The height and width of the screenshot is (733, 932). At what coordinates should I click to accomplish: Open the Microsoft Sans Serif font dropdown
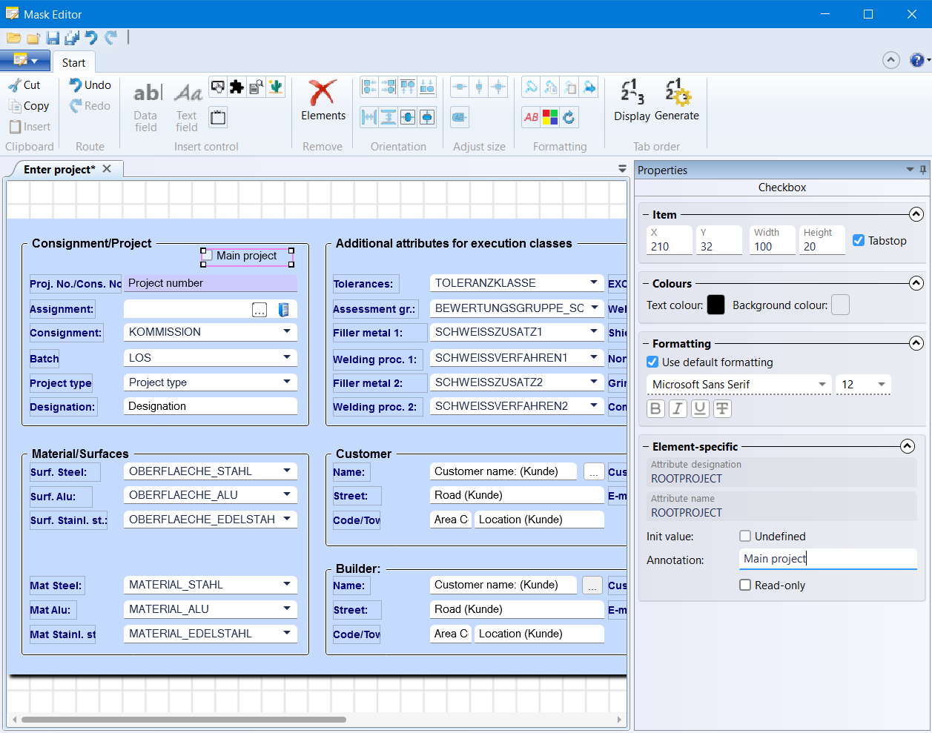tap(822, 385)
